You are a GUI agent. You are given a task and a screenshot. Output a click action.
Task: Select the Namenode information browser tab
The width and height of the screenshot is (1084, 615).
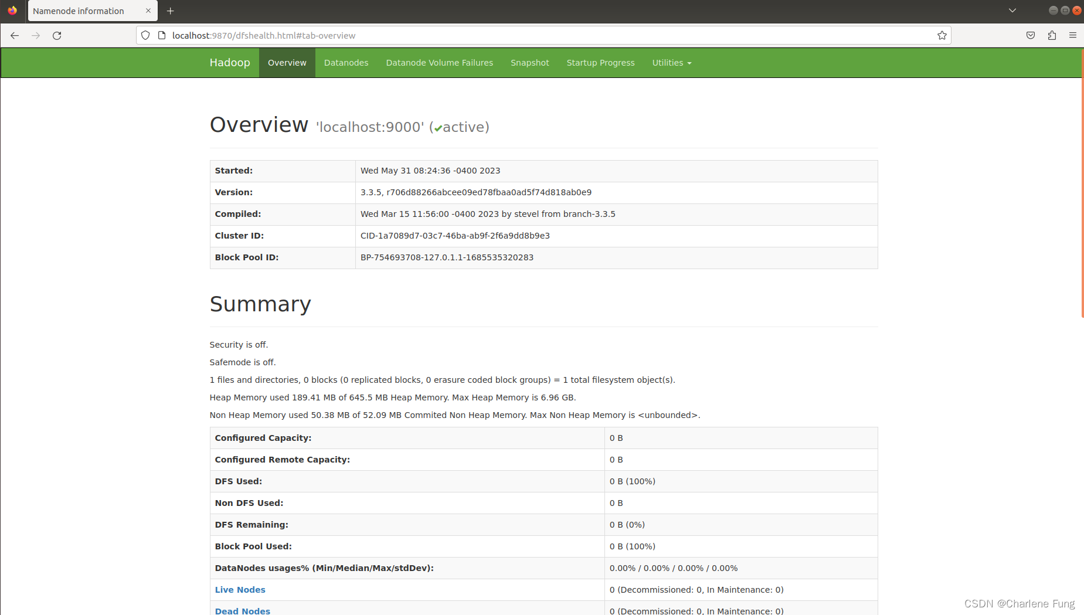(x=93, y=11)
